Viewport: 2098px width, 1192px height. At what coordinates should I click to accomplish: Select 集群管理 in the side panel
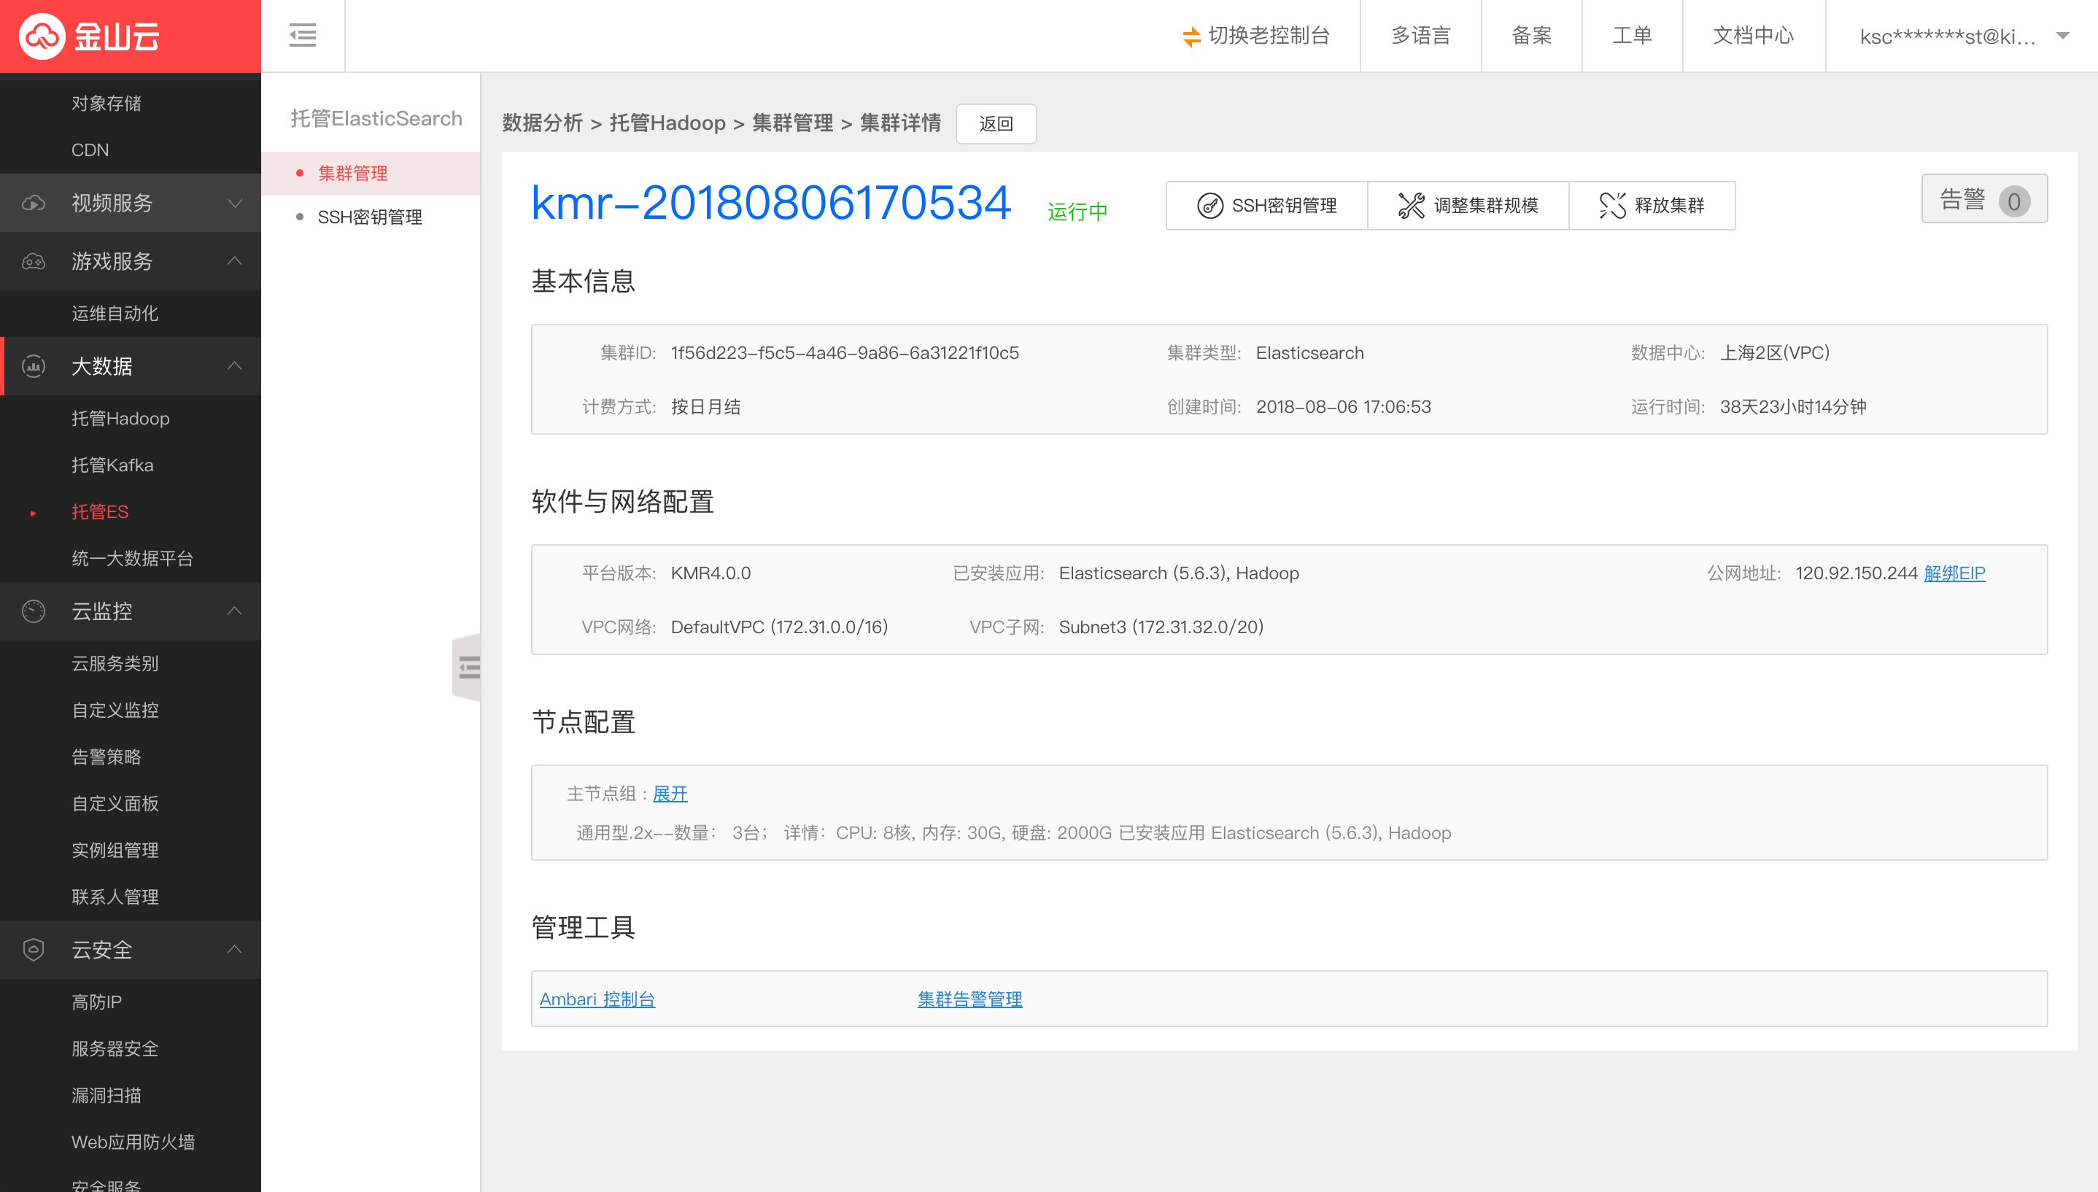point(371,174)
